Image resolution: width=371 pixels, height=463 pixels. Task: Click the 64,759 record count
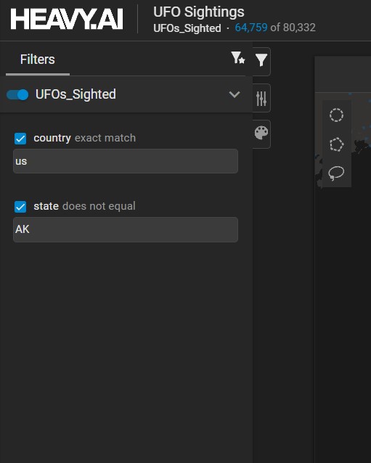coord(251,28)
